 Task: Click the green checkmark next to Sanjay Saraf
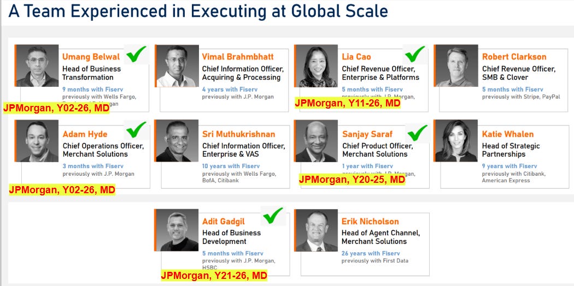tap(417, 133)
